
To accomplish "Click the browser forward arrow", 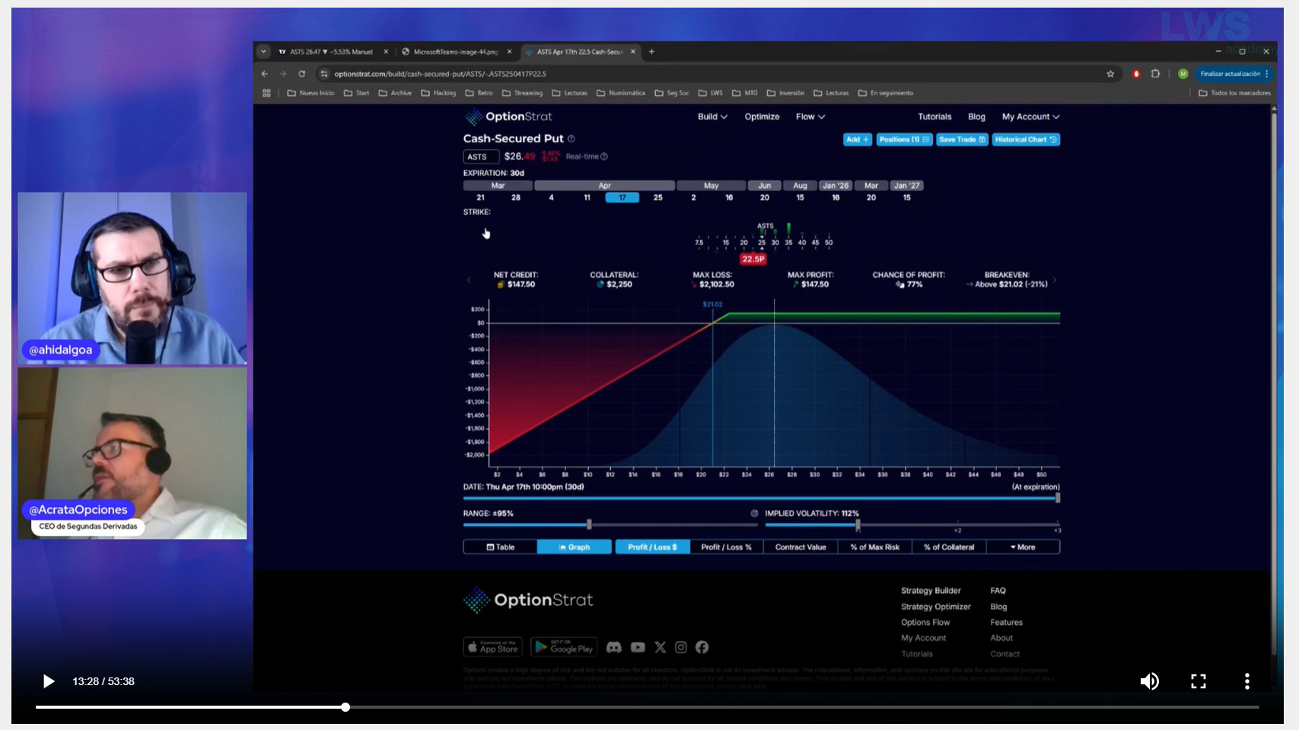I will point(283,74).
